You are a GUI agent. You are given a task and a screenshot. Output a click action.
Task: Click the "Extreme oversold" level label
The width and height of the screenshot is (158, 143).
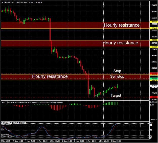click(8, 136)
